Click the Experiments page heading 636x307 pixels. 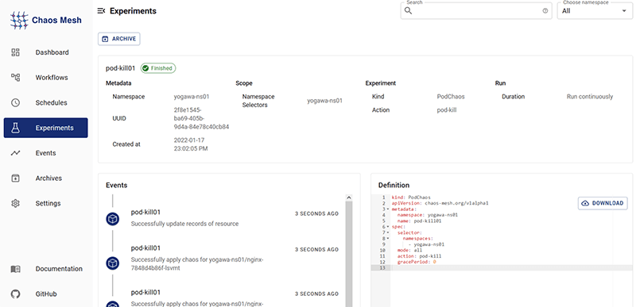tap(133, 11)
